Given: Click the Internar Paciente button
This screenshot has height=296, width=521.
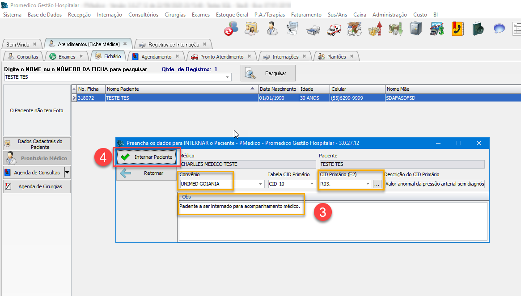Looking at the screenshot, I should (x=146, y=157).
